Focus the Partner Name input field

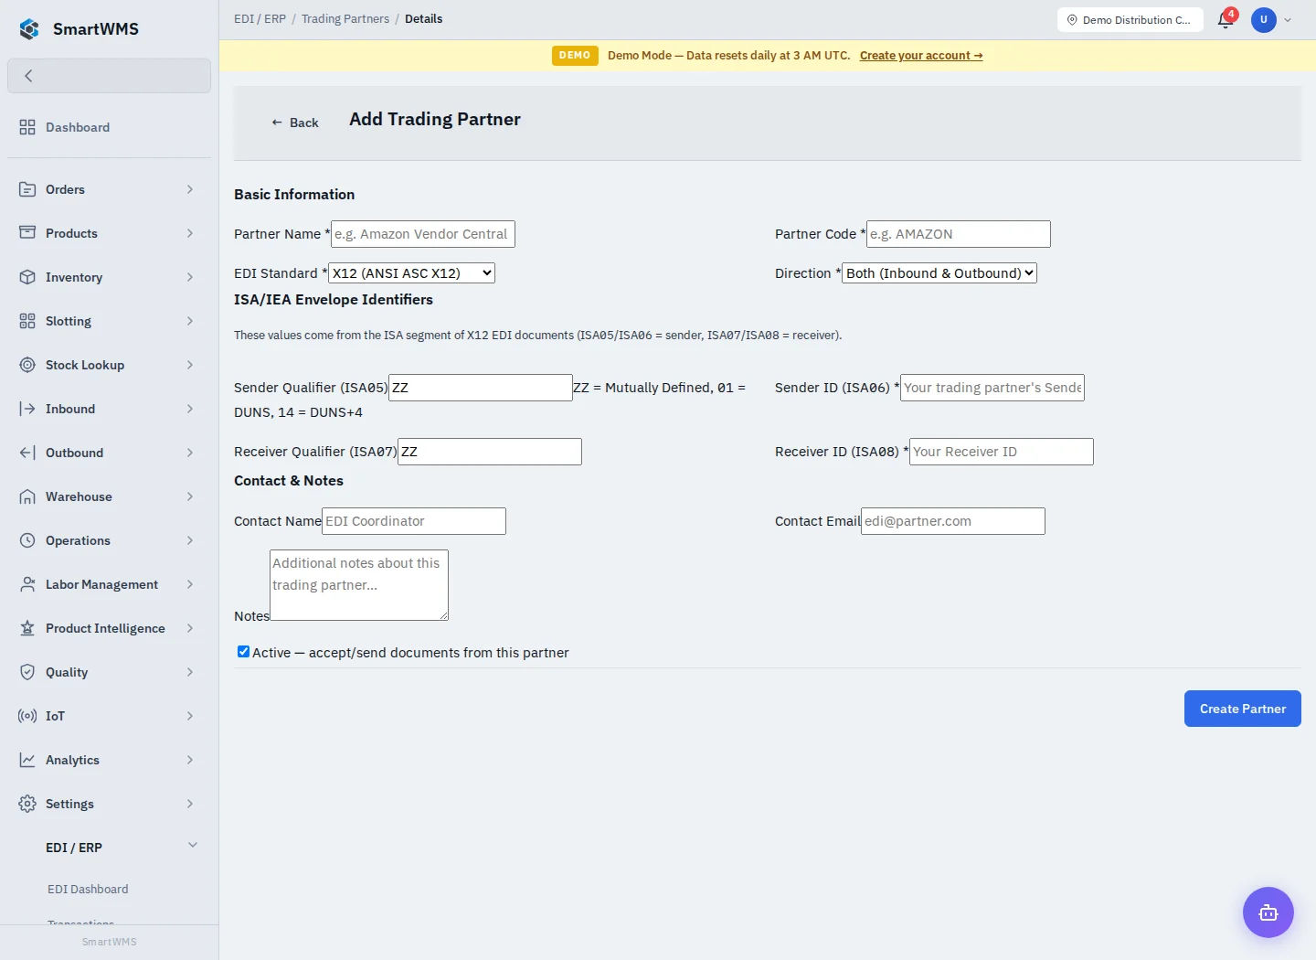(423, 234)
